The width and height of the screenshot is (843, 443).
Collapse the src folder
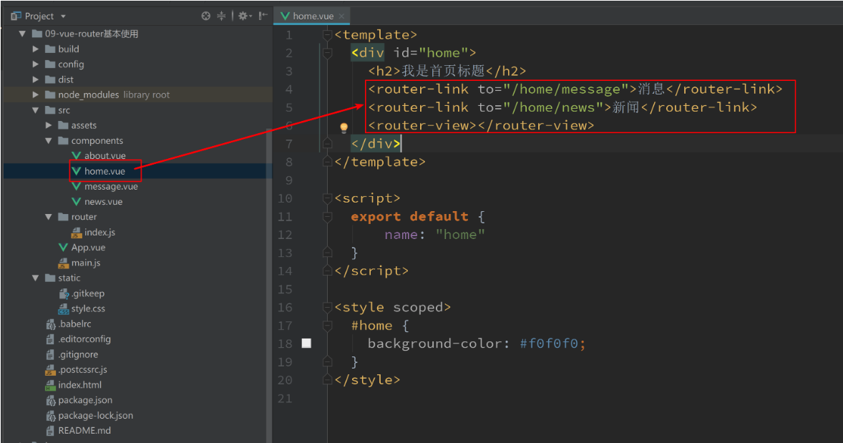coord(36,110)
